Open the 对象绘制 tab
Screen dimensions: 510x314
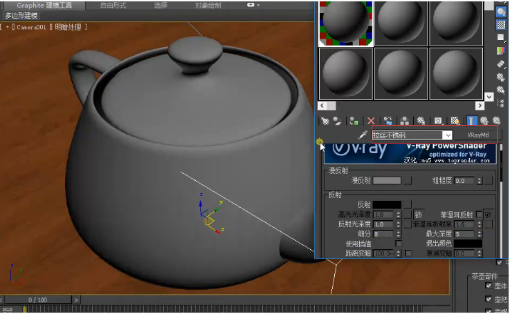208,6
